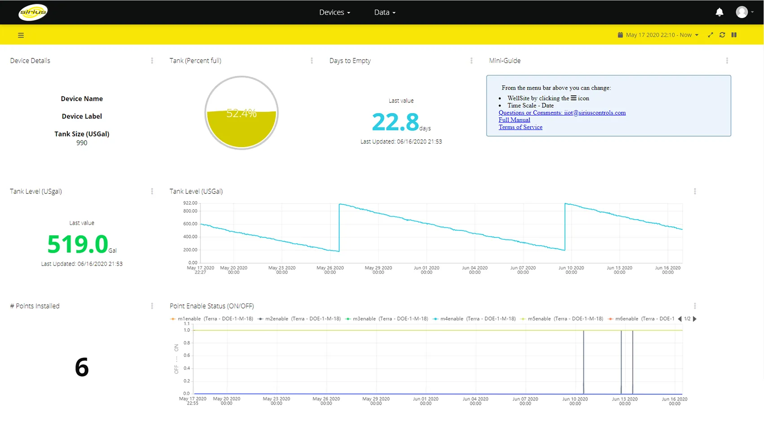Open the date range picker dropdown
The image size is (764, 431).
(658, 35)
